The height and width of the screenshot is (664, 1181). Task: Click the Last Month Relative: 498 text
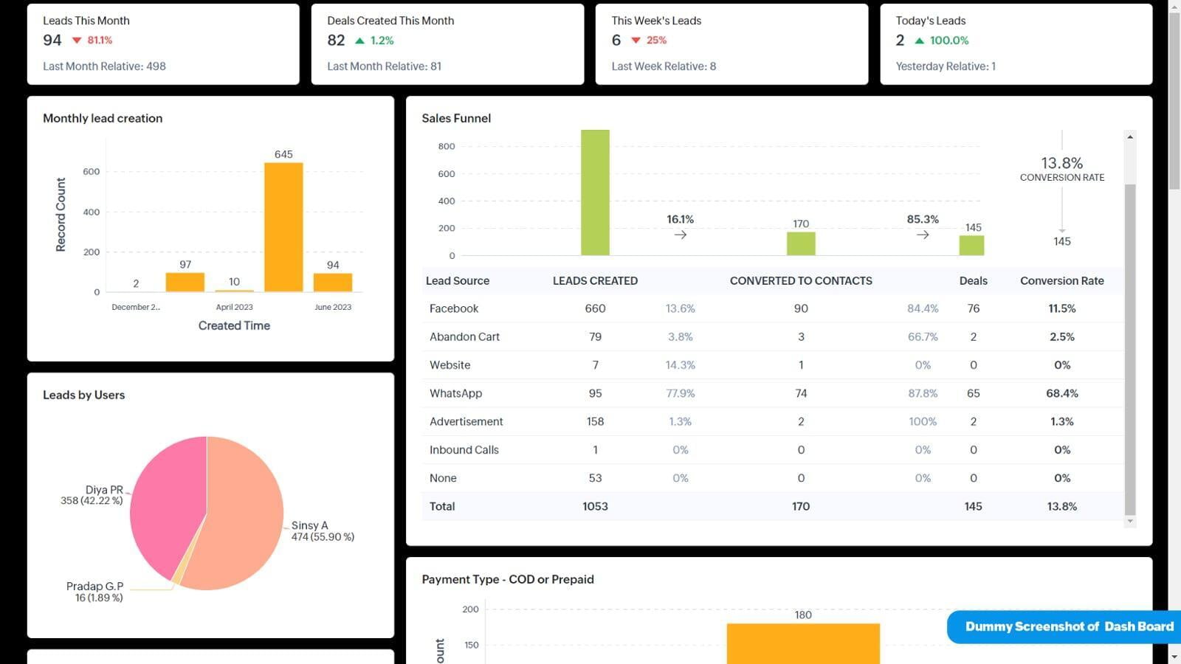coord(104,66)
